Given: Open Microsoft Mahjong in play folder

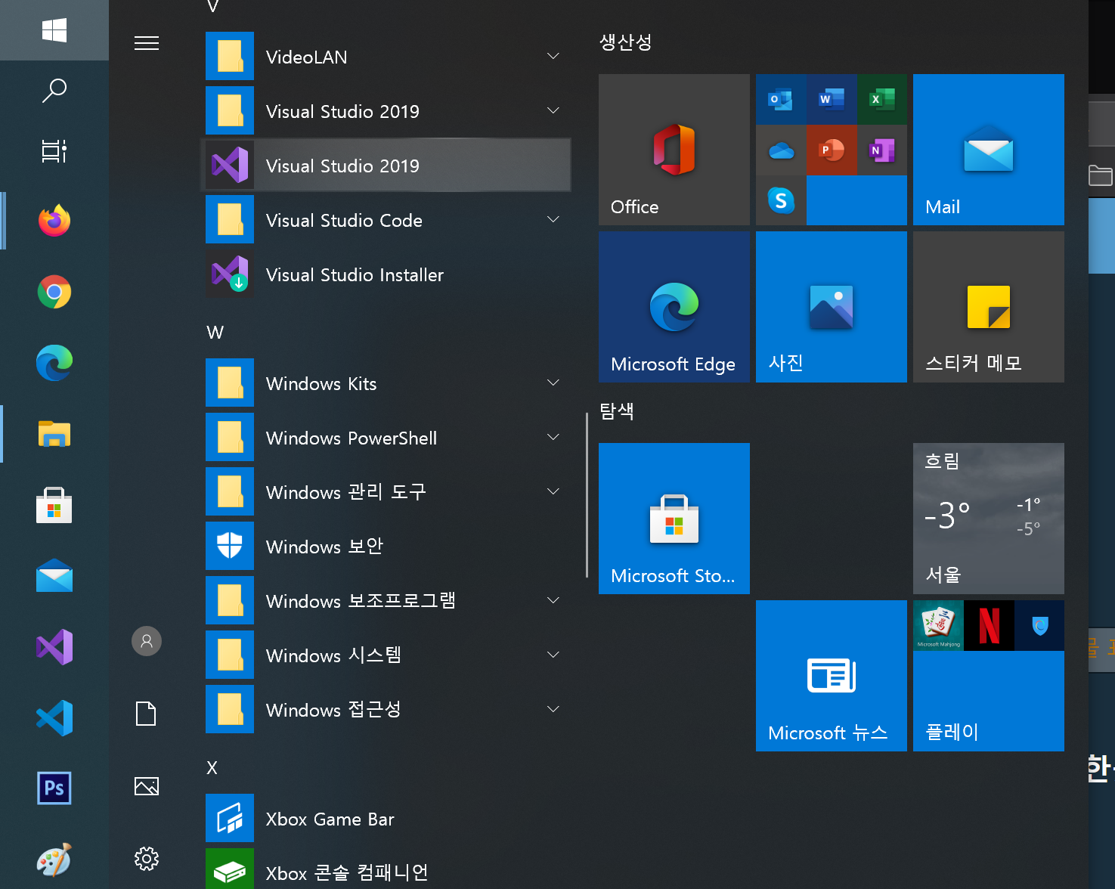Looking at the screenshot, I should point(938,625).
